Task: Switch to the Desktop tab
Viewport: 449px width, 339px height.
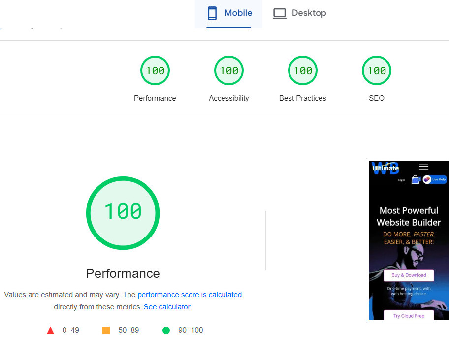Action: 299,13
